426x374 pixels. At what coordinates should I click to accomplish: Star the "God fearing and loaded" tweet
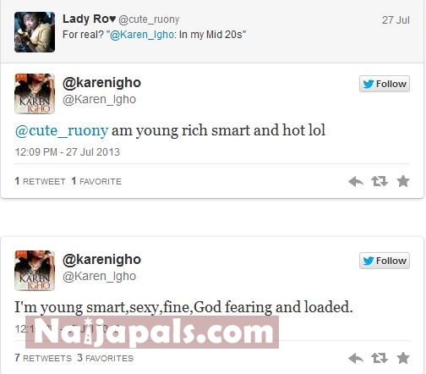coord(403,358)
